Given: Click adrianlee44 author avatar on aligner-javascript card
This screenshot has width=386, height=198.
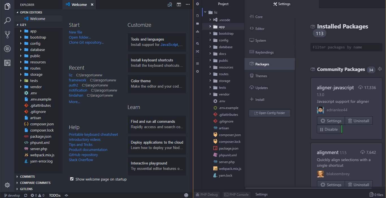Looking at the screenshot, I should point(320,110).
